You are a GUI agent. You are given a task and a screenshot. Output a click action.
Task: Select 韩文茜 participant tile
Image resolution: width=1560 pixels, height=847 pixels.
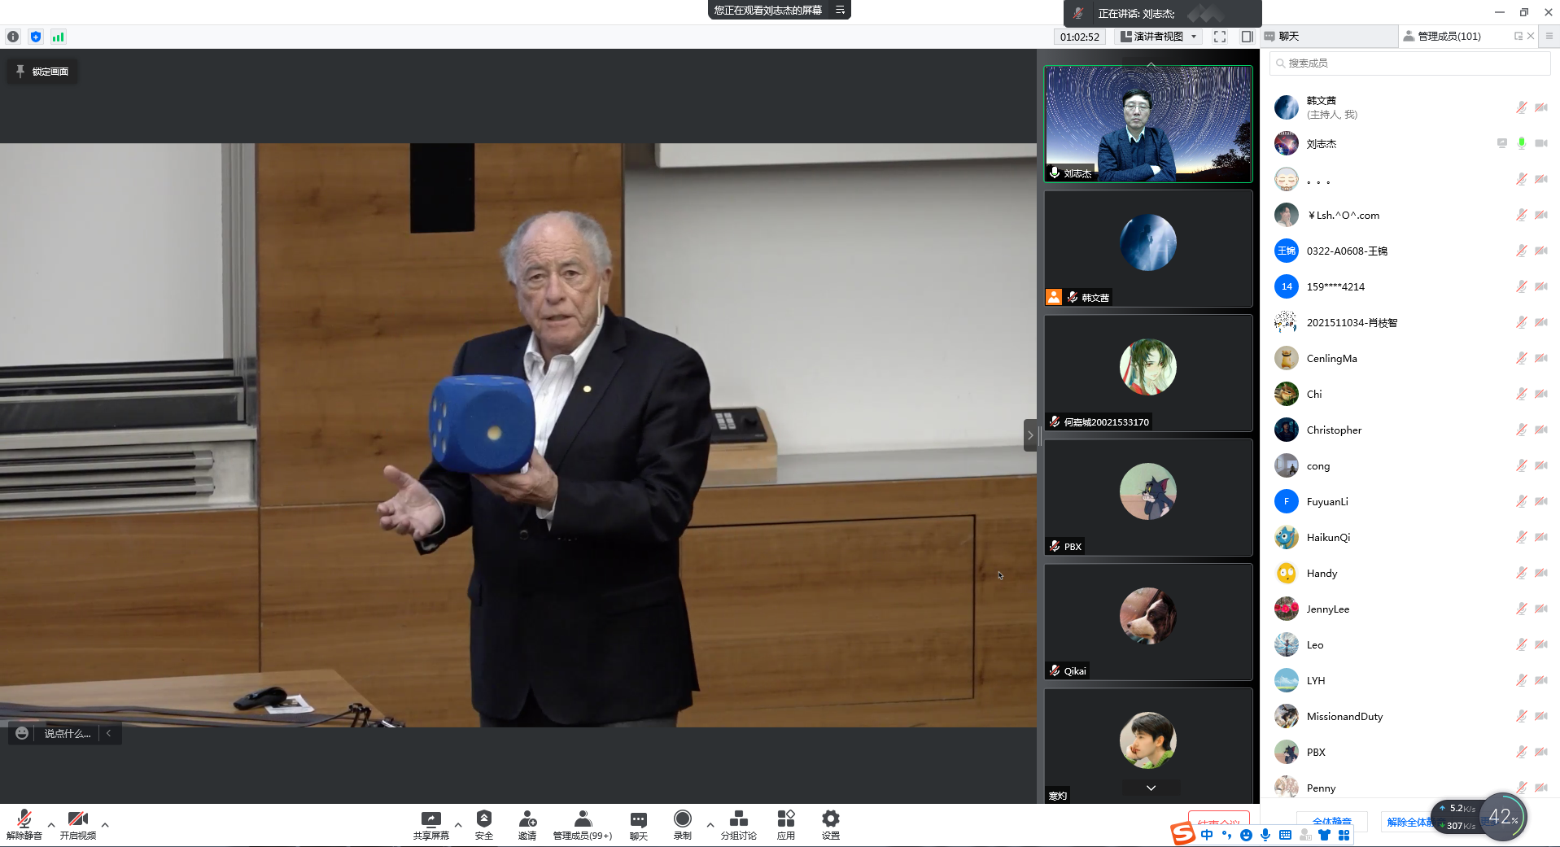coord(1148,248)
